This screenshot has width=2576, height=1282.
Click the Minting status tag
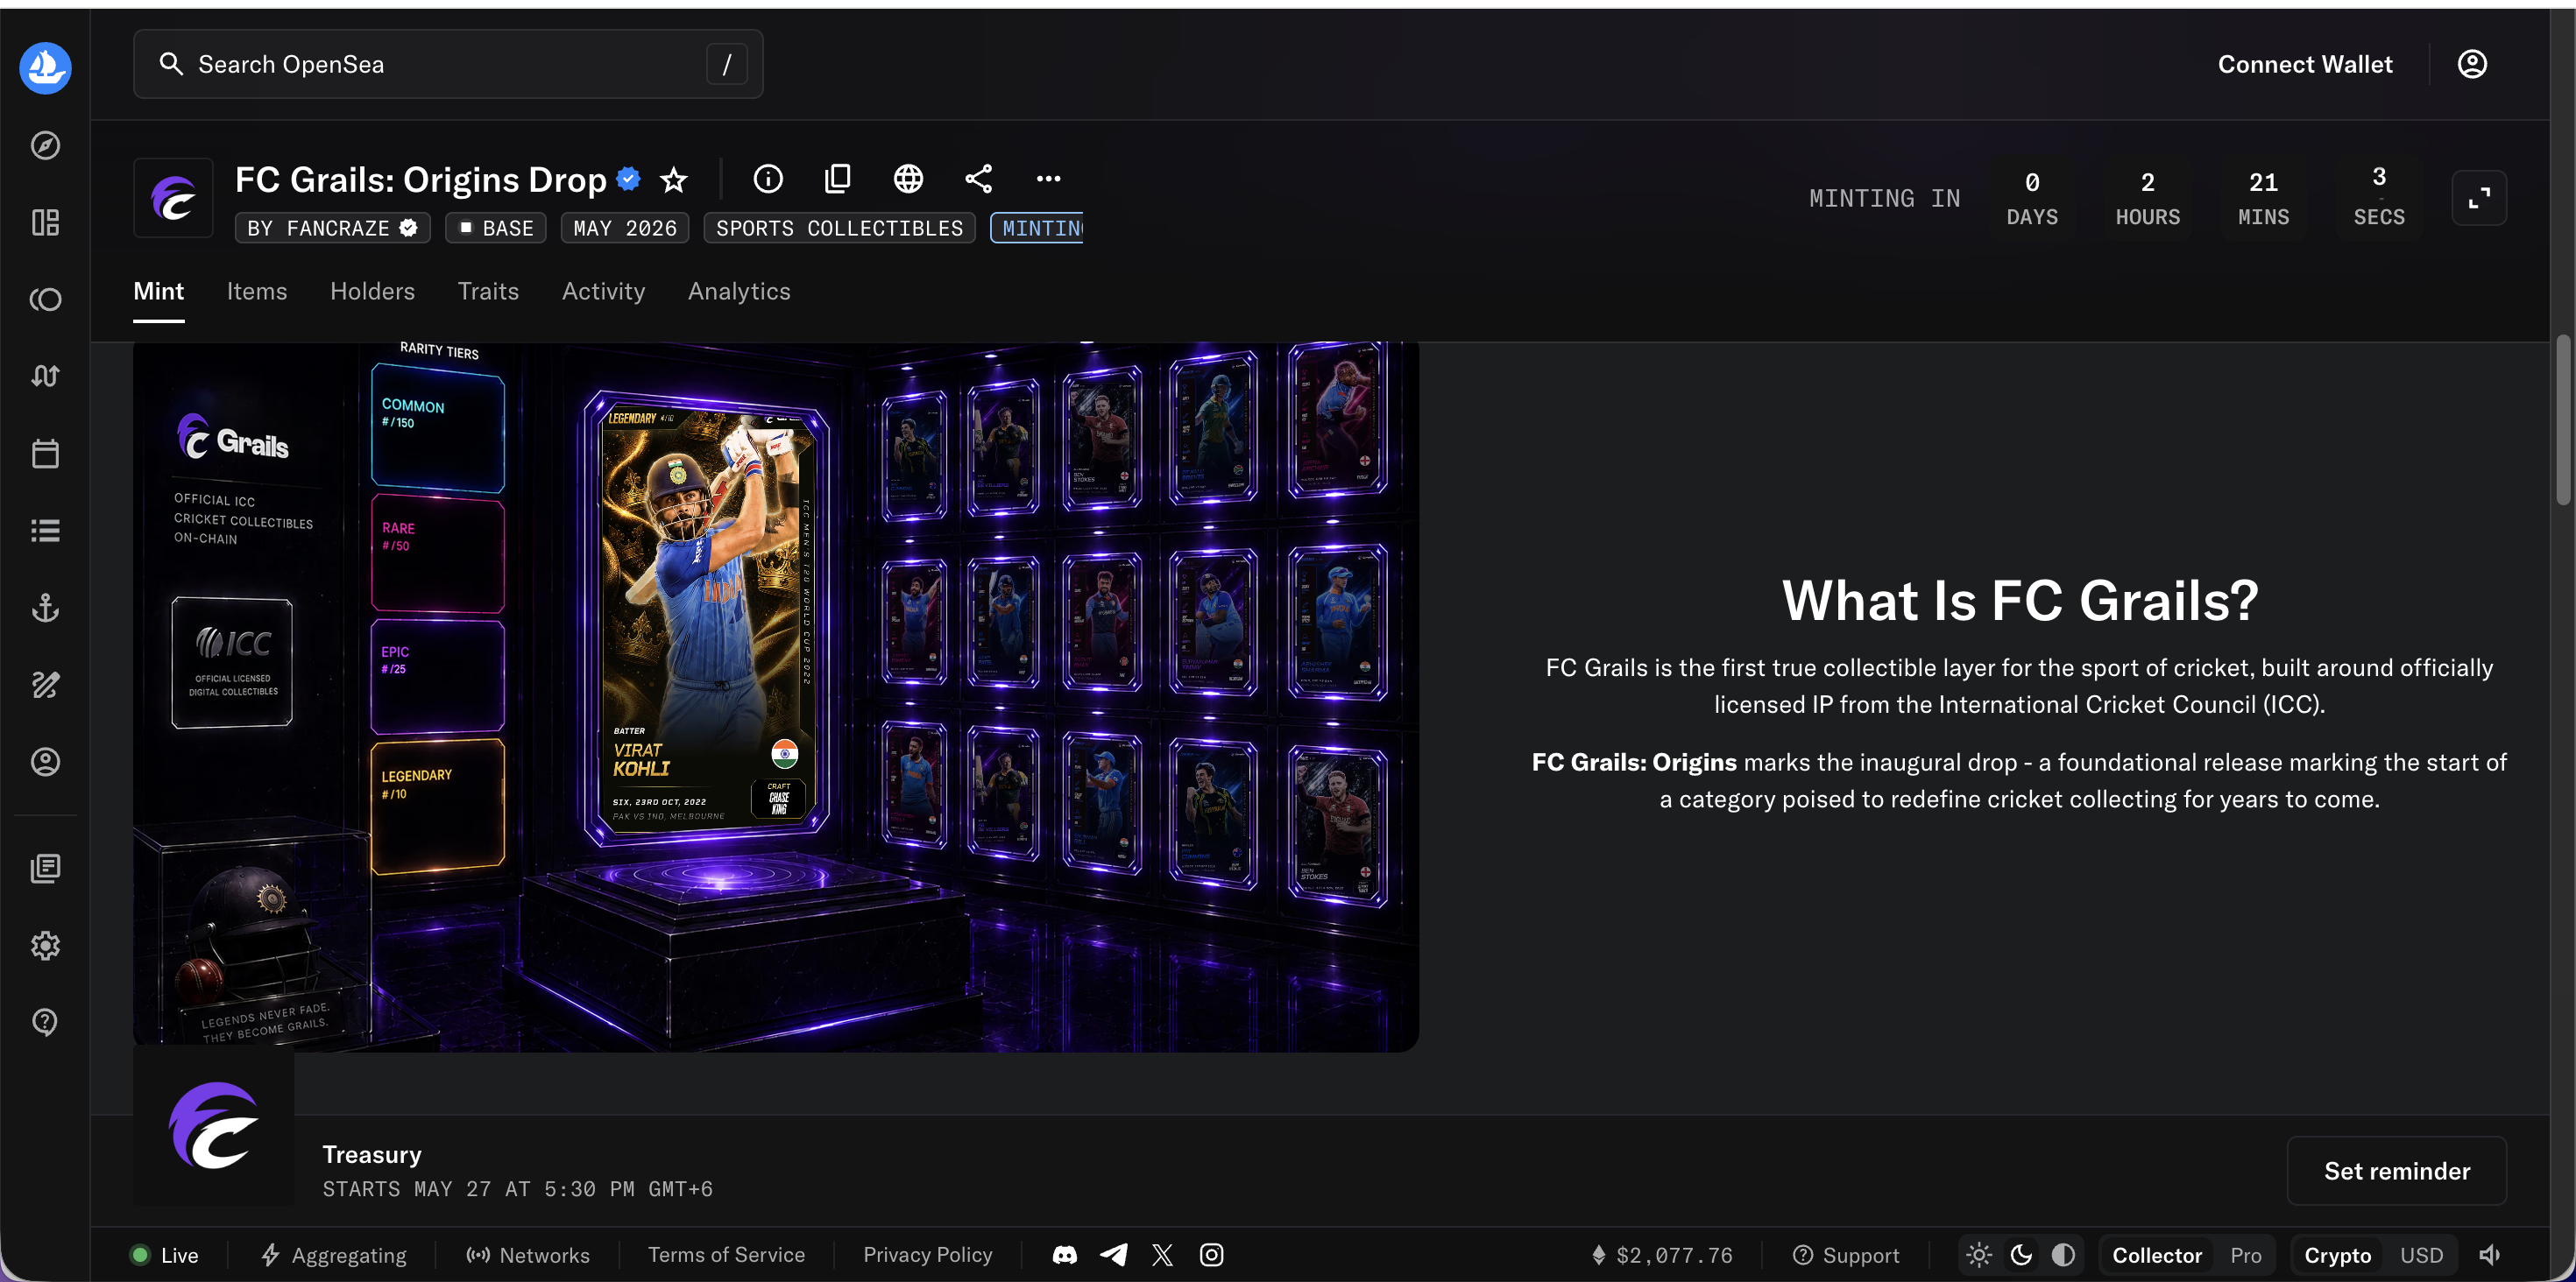click(x=1037, y=228)
